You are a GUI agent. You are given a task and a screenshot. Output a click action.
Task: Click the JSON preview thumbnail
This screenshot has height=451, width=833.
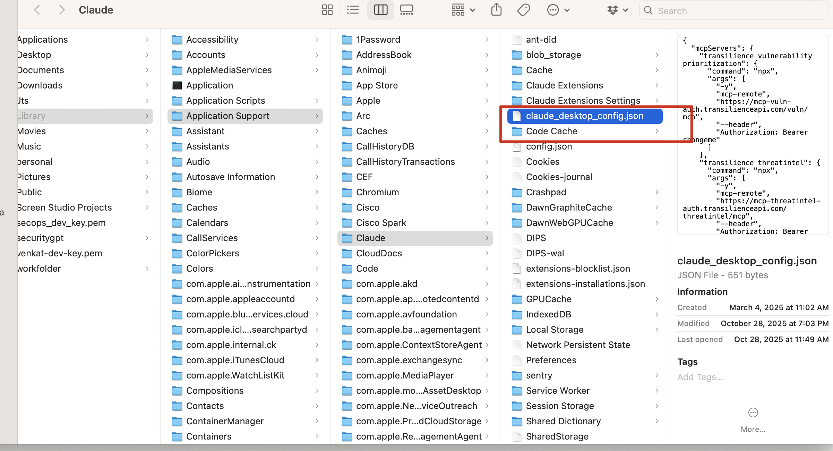[x=753, y=135]
